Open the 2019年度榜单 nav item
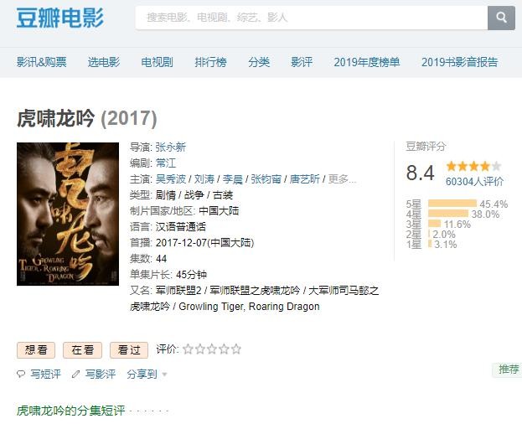Screen dimensions: 522x429 366,62
